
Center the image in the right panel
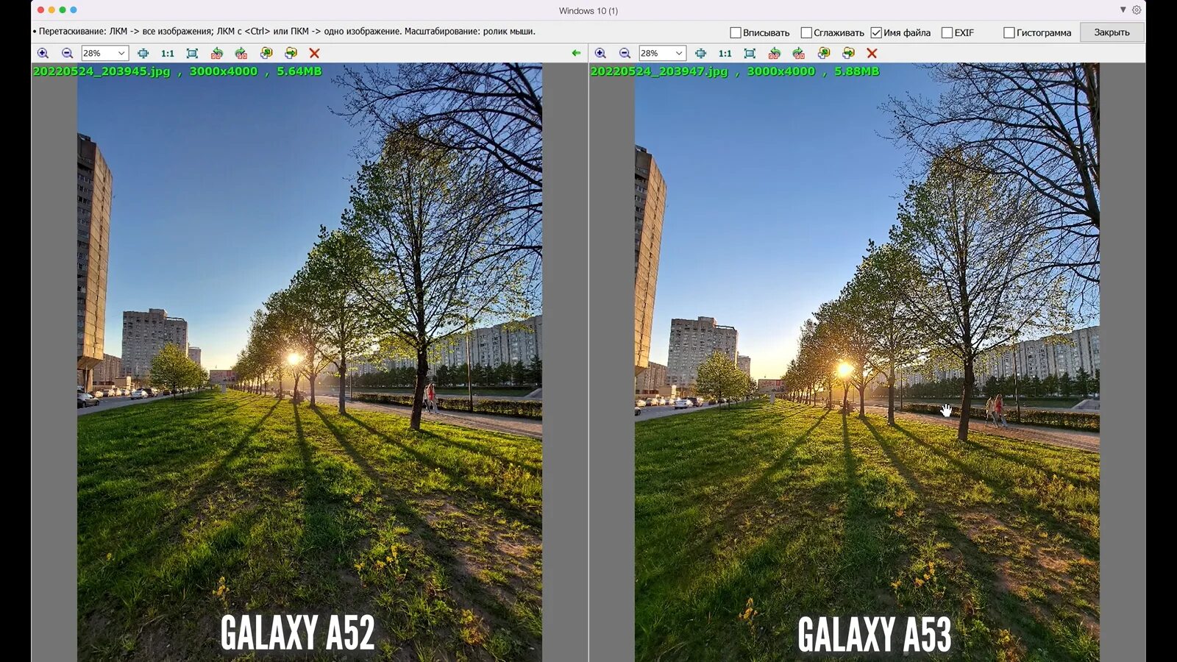tap(701, 53)
